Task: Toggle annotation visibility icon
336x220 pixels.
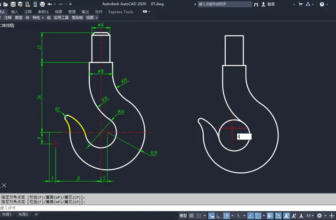Action: [286, 216]
